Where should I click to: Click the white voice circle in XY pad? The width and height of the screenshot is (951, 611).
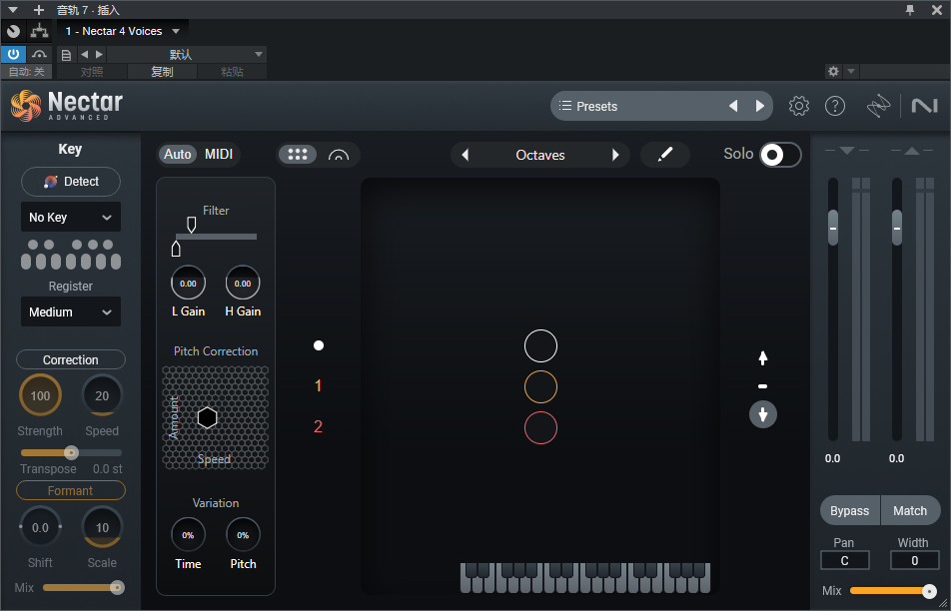pos(540,346)
